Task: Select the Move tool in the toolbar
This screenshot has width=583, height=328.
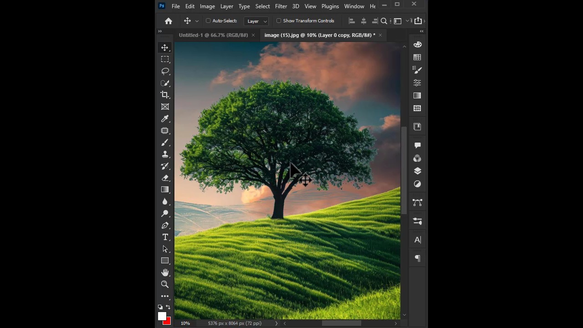Action: click(x=165, y=47)
